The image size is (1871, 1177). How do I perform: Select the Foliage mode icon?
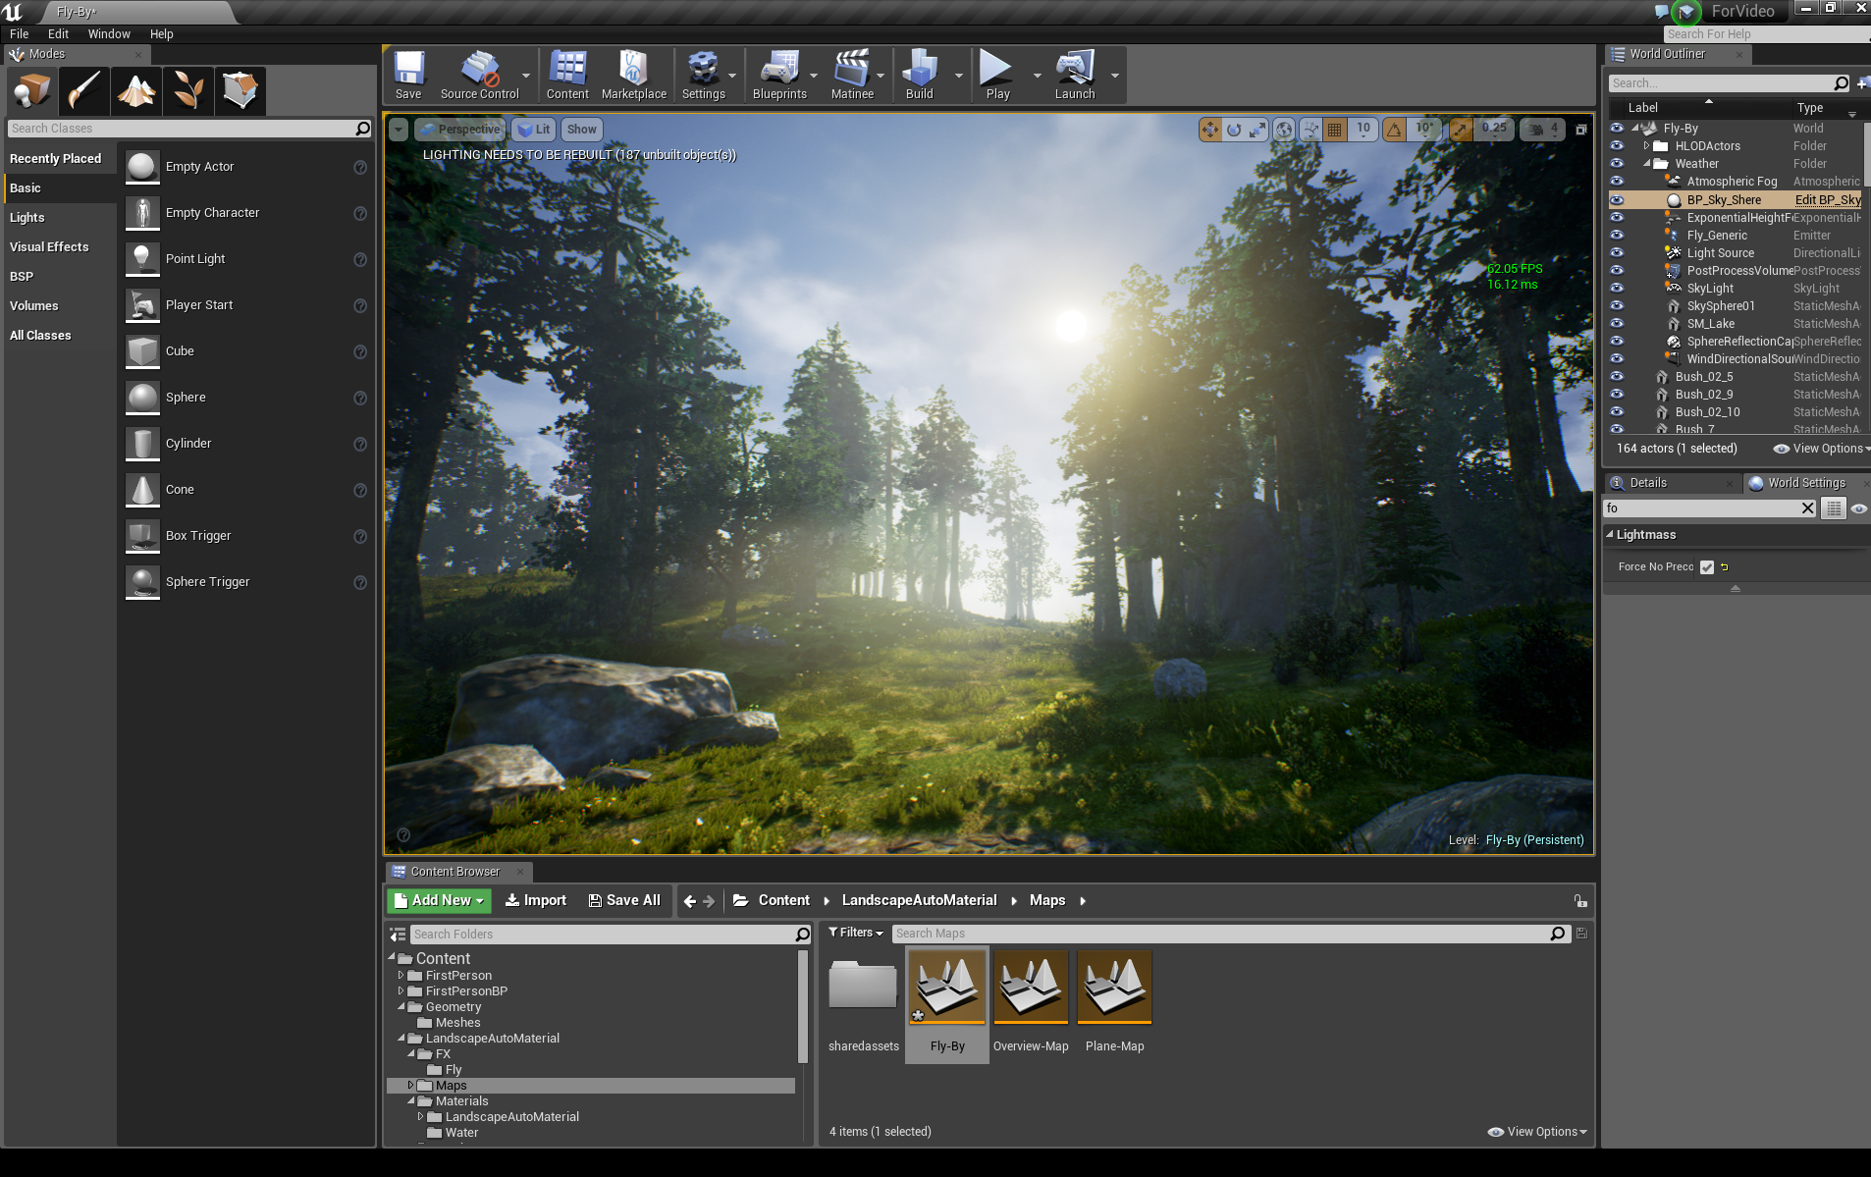[188, 90]
